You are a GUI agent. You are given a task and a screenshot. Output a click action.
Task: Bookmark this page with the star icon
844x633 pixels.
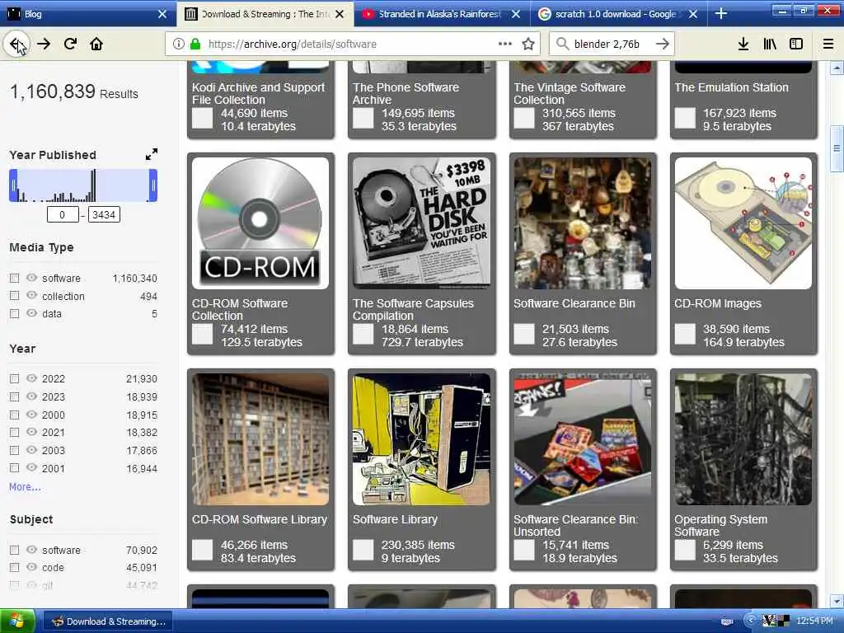click(528, 45)
